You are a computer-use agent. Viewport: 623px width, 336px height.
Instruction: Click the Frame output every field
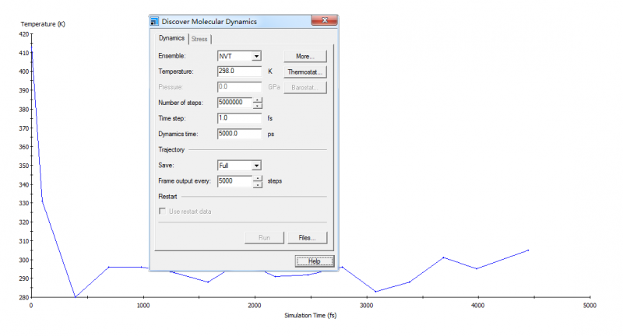tap(235, 181)
